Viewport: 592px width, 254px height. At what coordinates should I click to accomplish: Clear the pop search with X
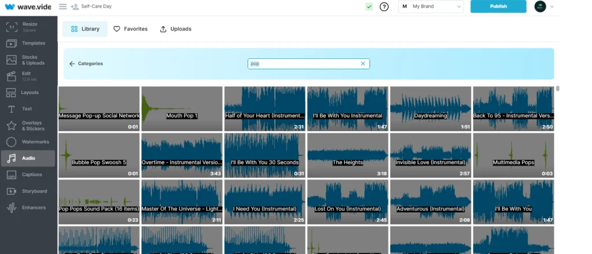coord(363,63)
